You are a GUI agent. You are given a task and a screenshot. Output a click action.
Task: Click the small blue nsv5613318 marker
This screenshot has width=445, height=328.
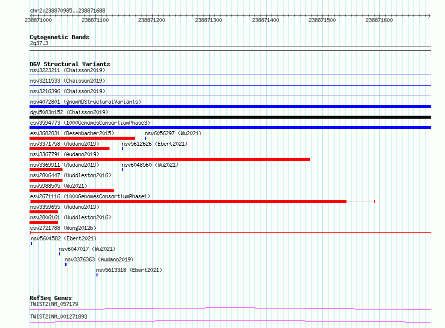click(x=97, y=275)
